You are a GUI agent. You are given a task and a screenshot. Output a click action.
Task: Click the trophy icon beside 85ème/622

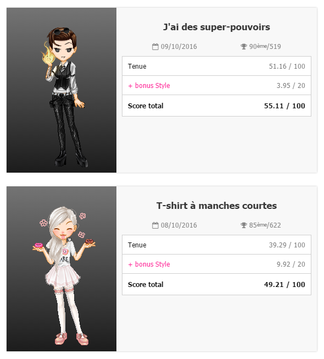pos(244,225)
